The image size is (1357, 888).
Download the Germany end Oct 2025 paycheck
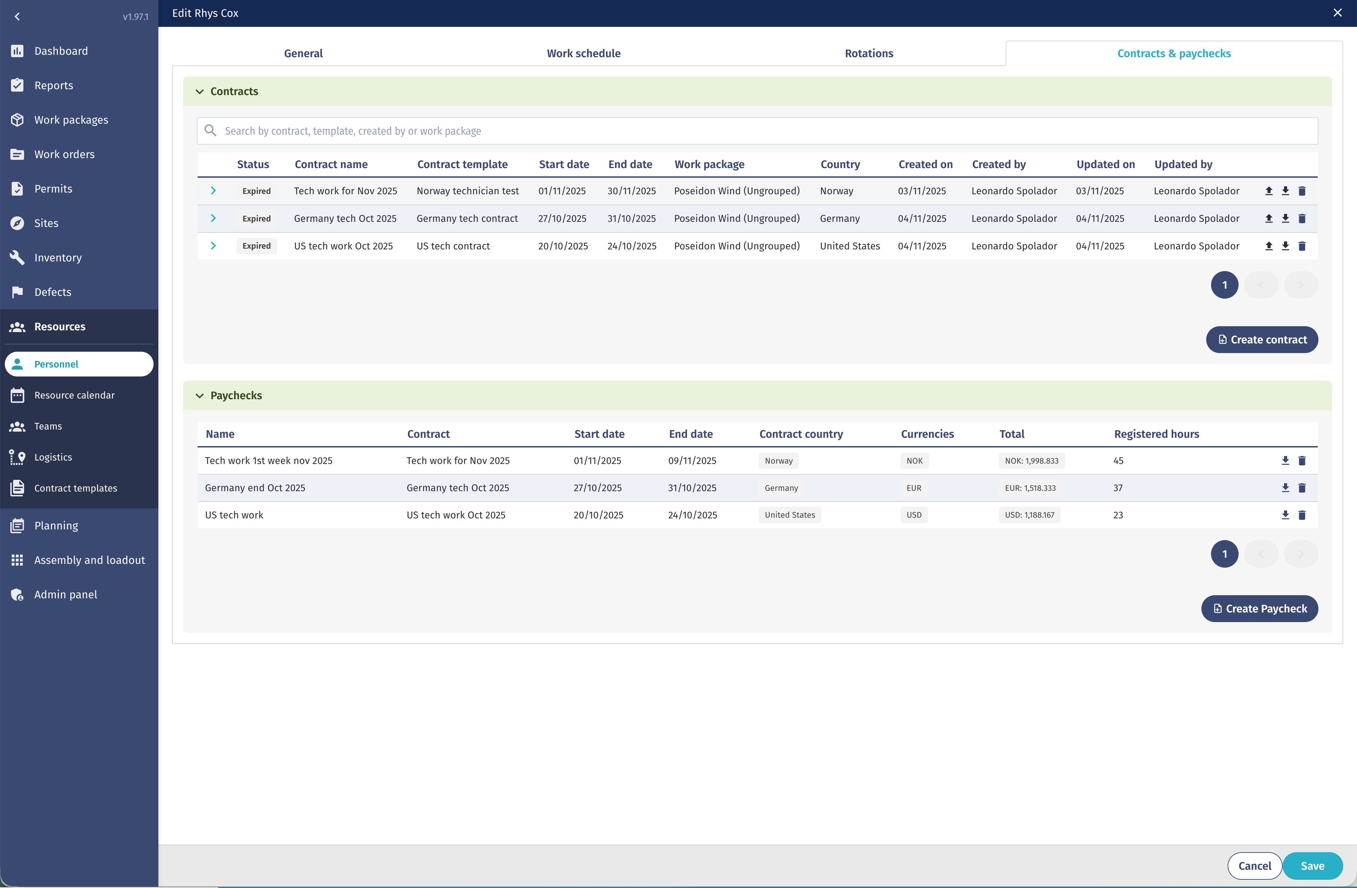tap(1285, 488)
